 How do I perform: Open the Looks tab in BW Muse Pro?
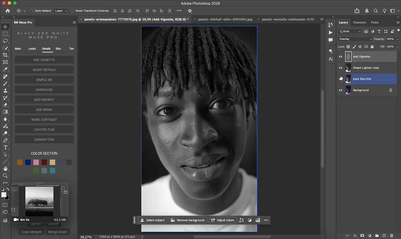pyautogui.click(x=32, y=49)
